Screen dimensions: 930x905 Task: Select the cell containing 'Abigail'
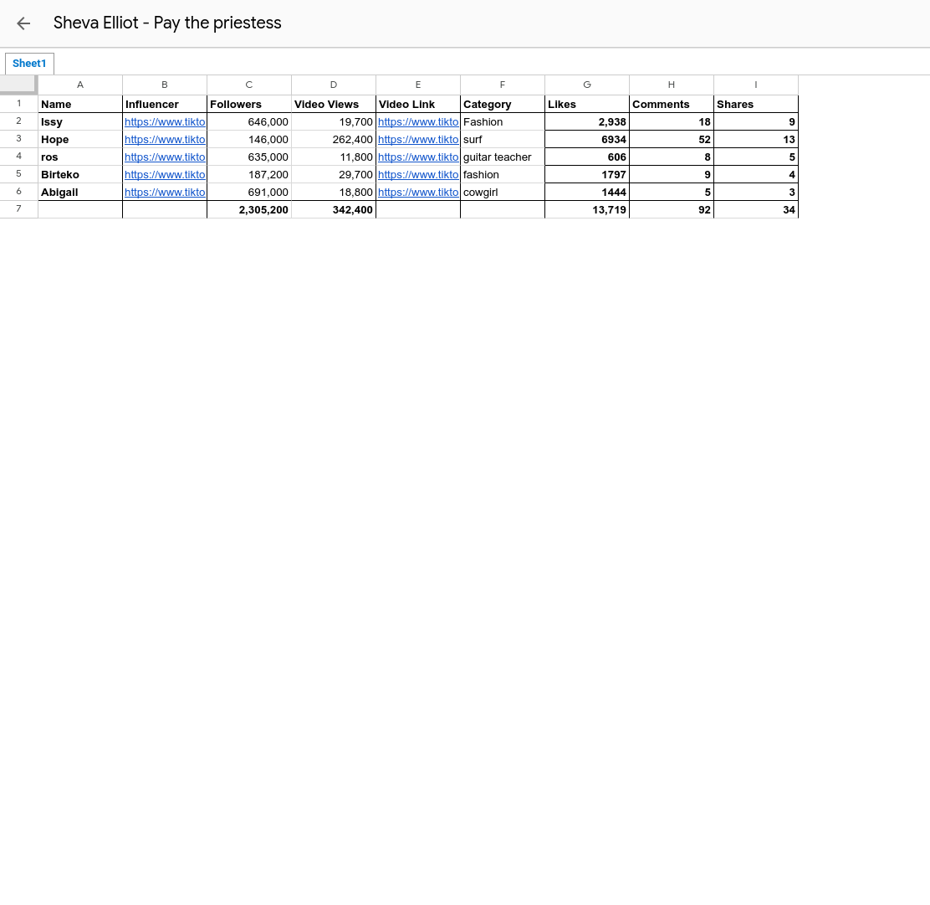click(x=80, y=192)
